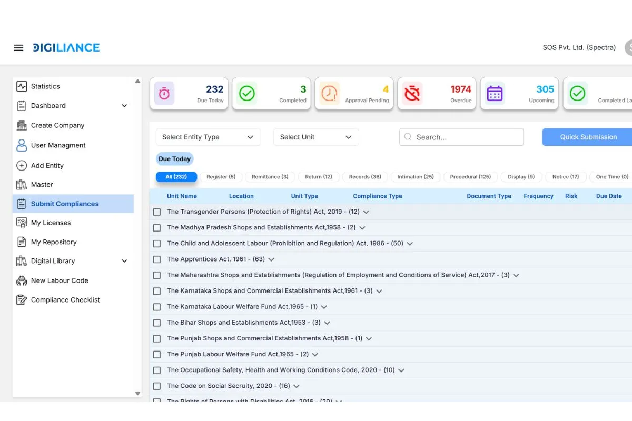Click into the Search input field

pos(461,137)
